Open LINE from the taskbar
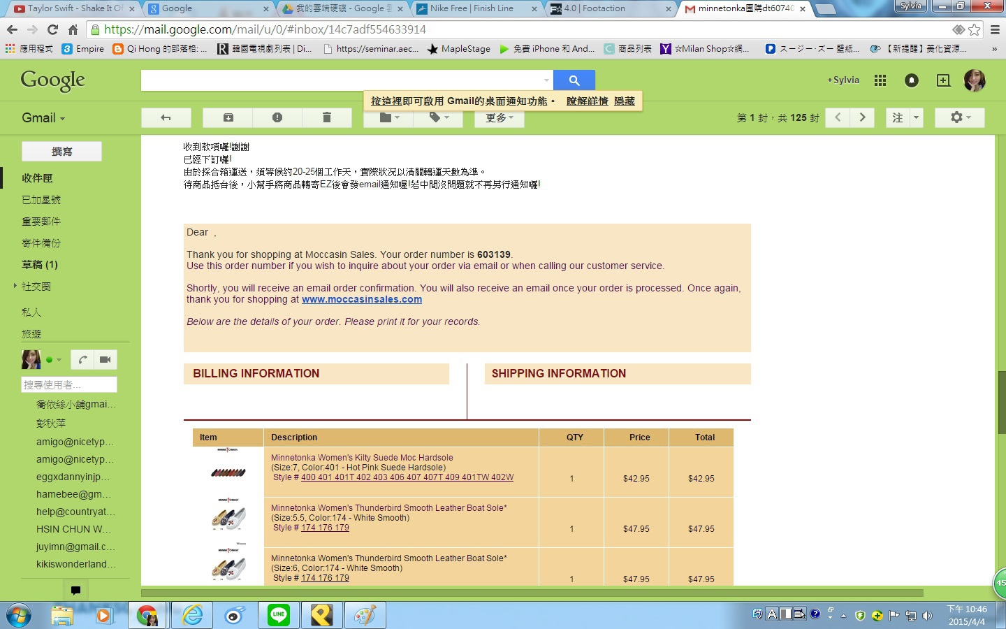Image resolution: width=1006 pixels, height=629 pixels. coord(279,615)
